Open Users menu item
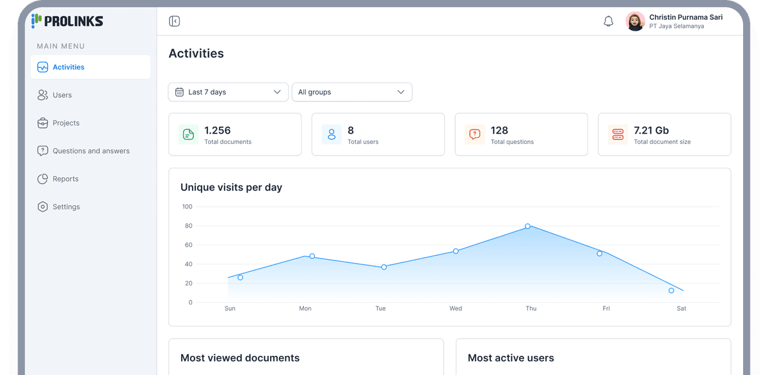Screen dimensions: 768x375 91,95
